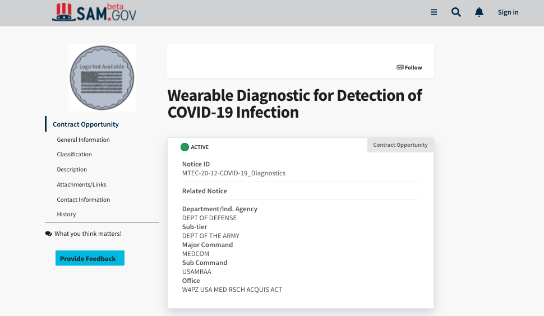544x316 pixels.
Task: Click the Wearable Diagnostic page title
Action: (294, 104)
